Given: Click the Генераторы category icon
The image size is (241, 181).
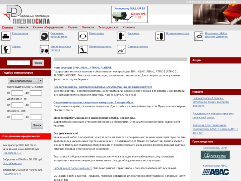Looking at the screenshot, I should coord(83,36).
